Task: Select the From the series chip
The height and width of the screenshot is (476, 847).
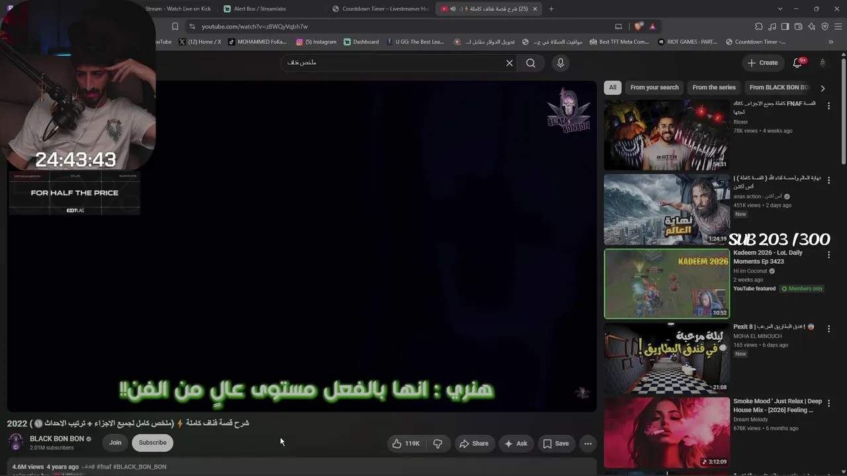Action: click(x=714, y=87)
